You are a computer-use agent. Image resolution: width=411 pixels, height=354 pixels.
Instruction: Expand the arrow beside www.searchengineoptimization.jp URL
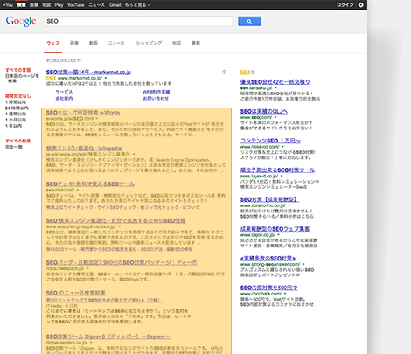pos(120,226)
